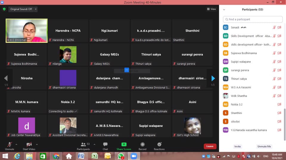Click the Record icon
The height and width of the screenshot is (160, 286).
pos(142,145)
